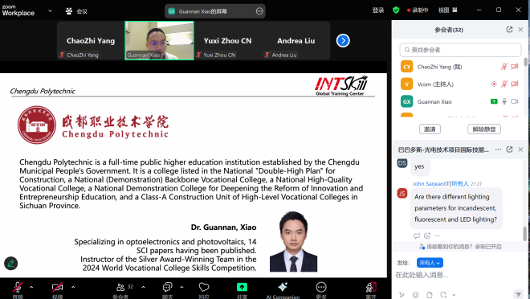
Task: Click the file attachment icon in chat
Action: (430, 295)
